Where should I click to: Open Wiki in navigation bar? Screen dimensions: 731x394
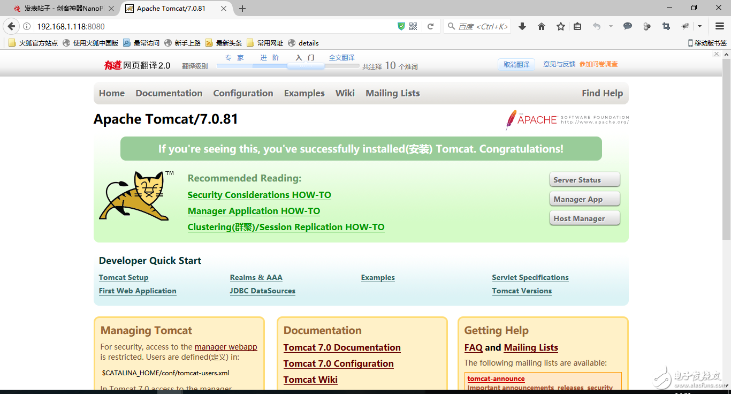(345, 93)
